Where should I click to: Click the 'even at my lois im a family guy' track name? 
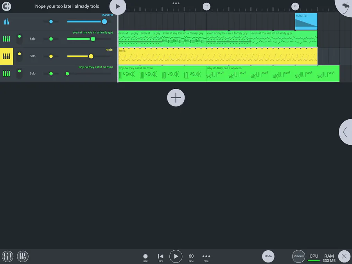[93, 32]
